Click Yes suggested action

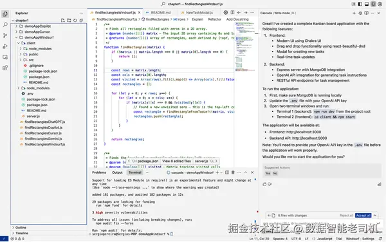[268, 173]
